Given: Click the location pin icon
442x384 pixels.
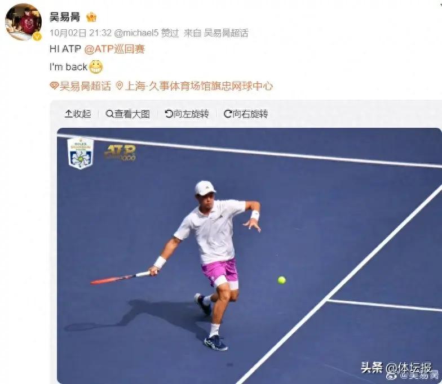Looking at the screenshot, I should point(120,86).
